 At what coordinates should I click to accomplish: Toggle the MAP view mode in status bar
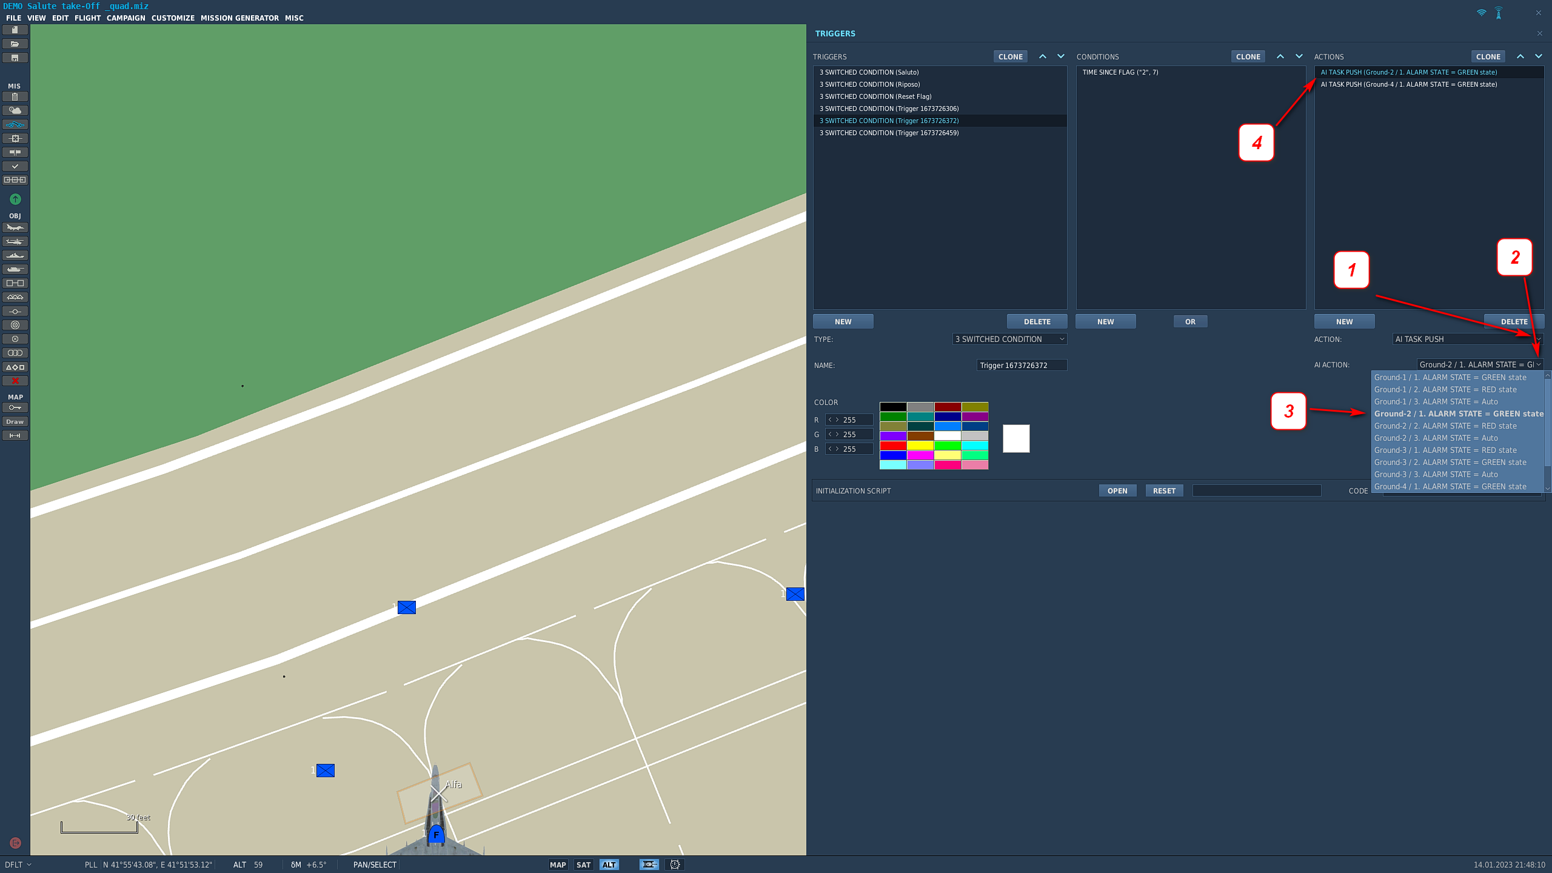click(558, 865)
